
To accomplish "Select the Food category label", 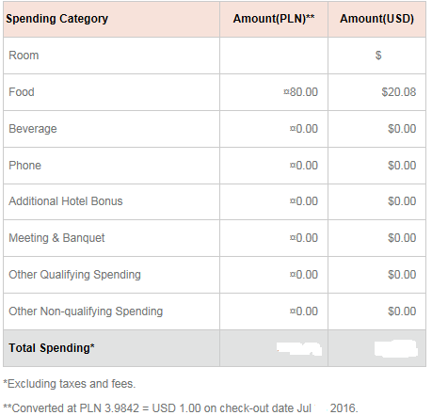I will point(22,92).
